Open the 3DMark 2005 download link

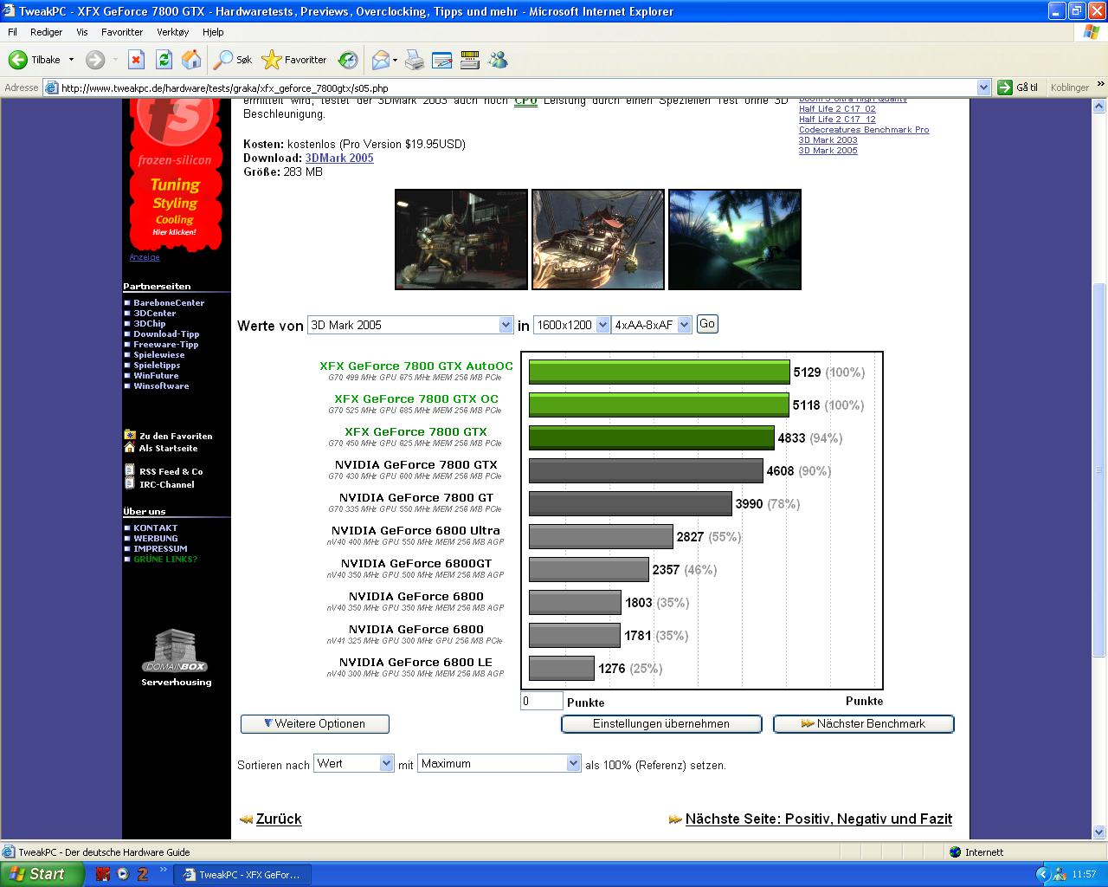coord(339,158)
